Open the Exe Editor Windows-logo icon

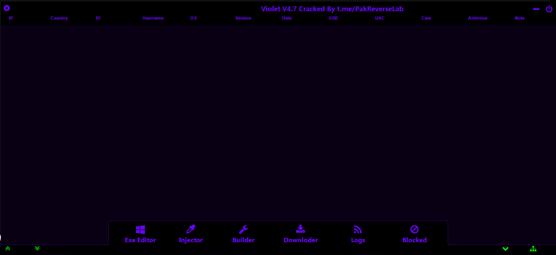(140, 230)
